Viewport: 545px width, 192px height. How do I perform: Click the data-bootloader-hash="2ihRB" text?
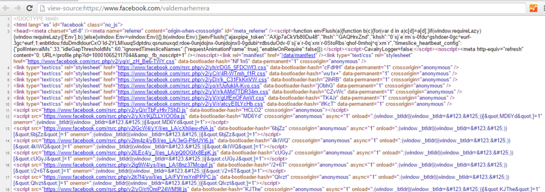(305, 79)
